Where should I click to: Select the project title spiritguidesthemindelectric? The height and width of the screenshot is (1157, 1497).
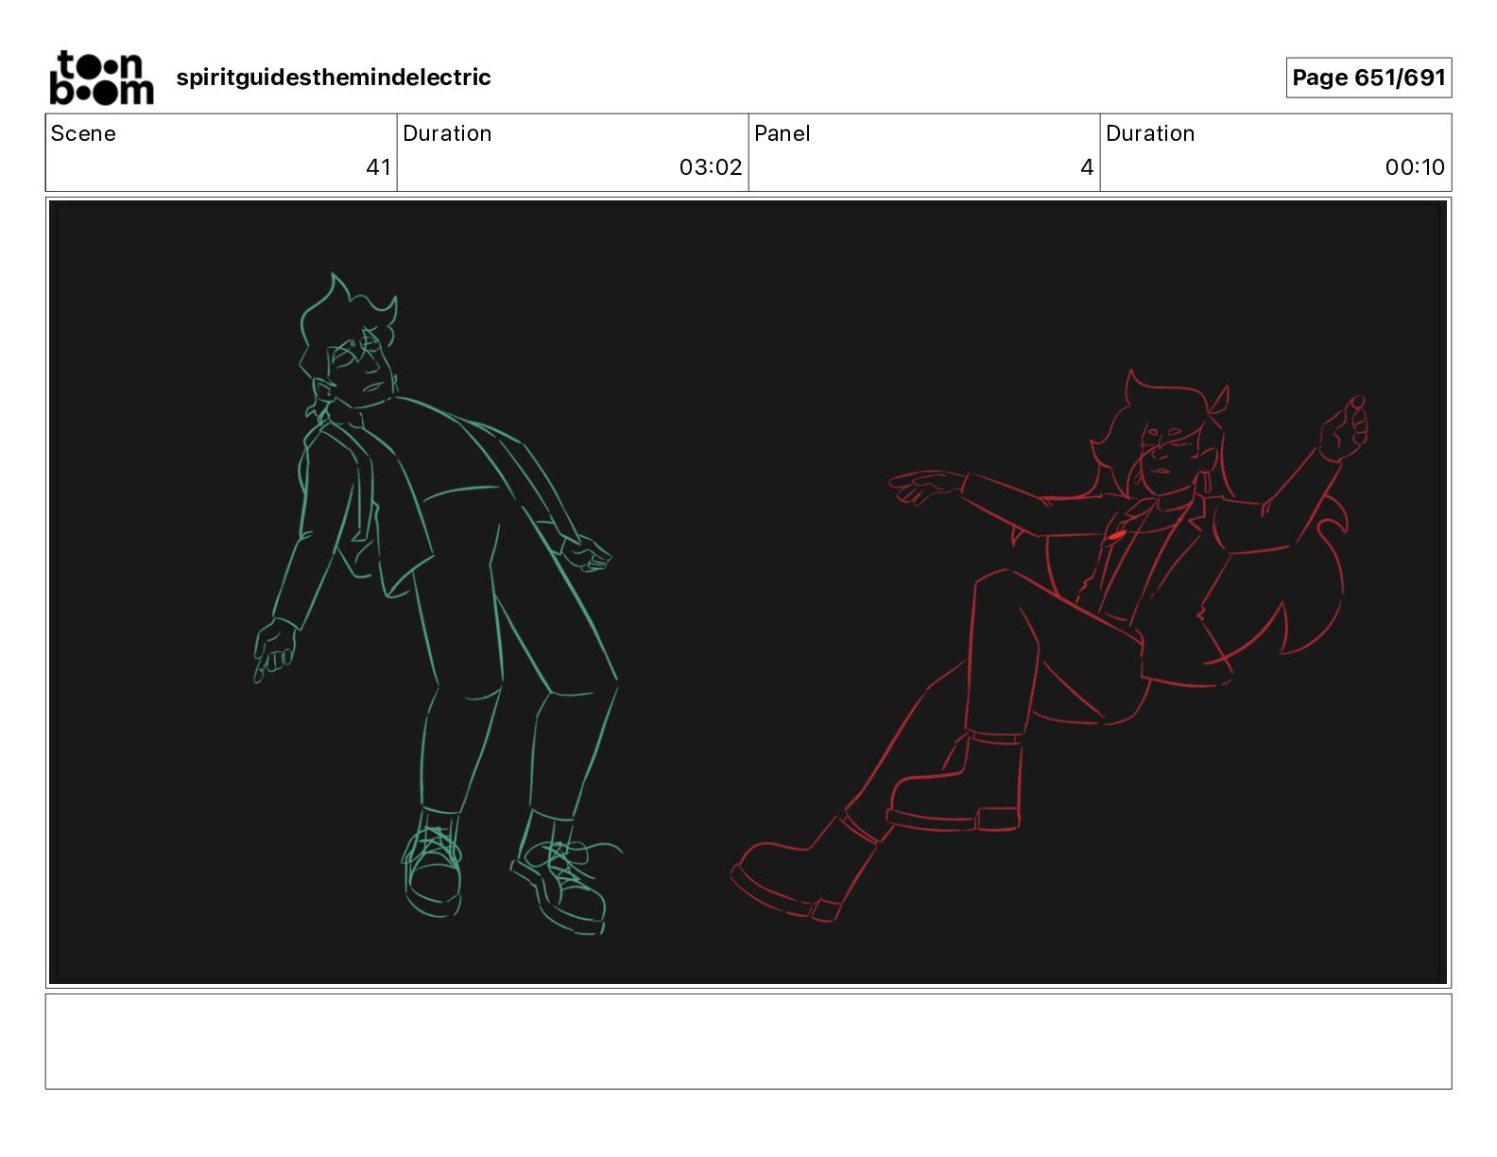[334, 78]
